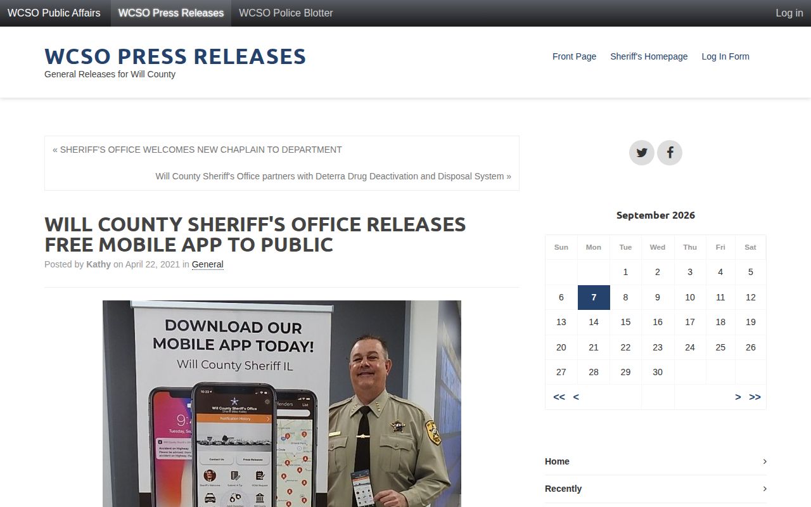Select September 18 in calendar
Screen dimensions: 811x507
pos(720,322)
